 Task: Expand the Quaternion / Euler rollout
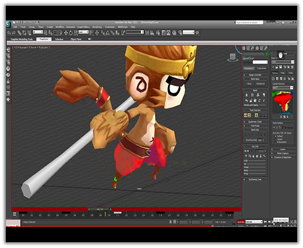[x=255, y=122]
